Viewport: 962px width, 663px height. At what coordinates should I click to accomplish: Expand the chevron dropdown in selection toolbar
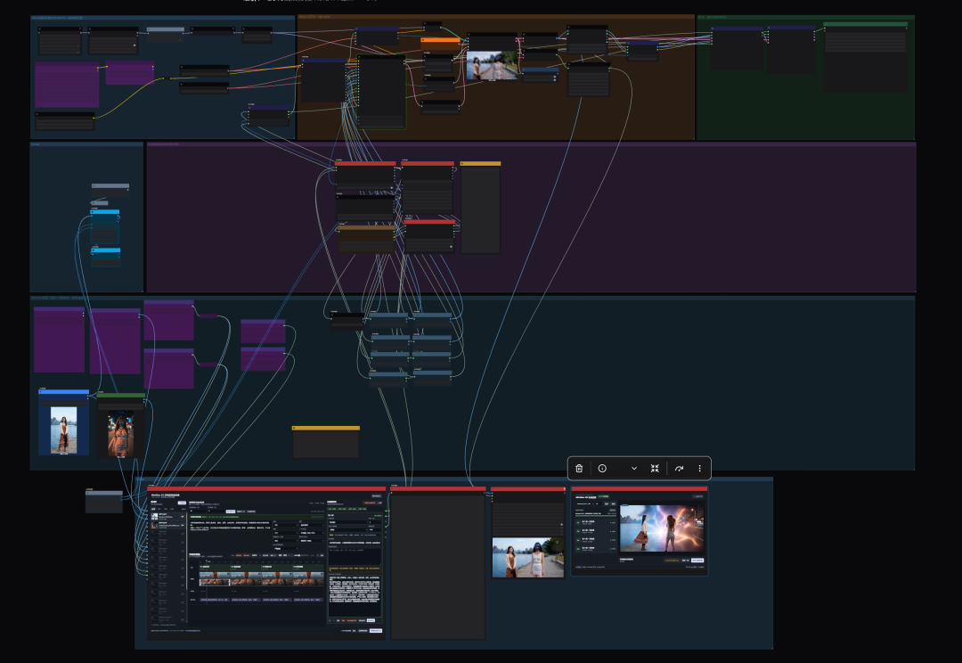(634, 469)
